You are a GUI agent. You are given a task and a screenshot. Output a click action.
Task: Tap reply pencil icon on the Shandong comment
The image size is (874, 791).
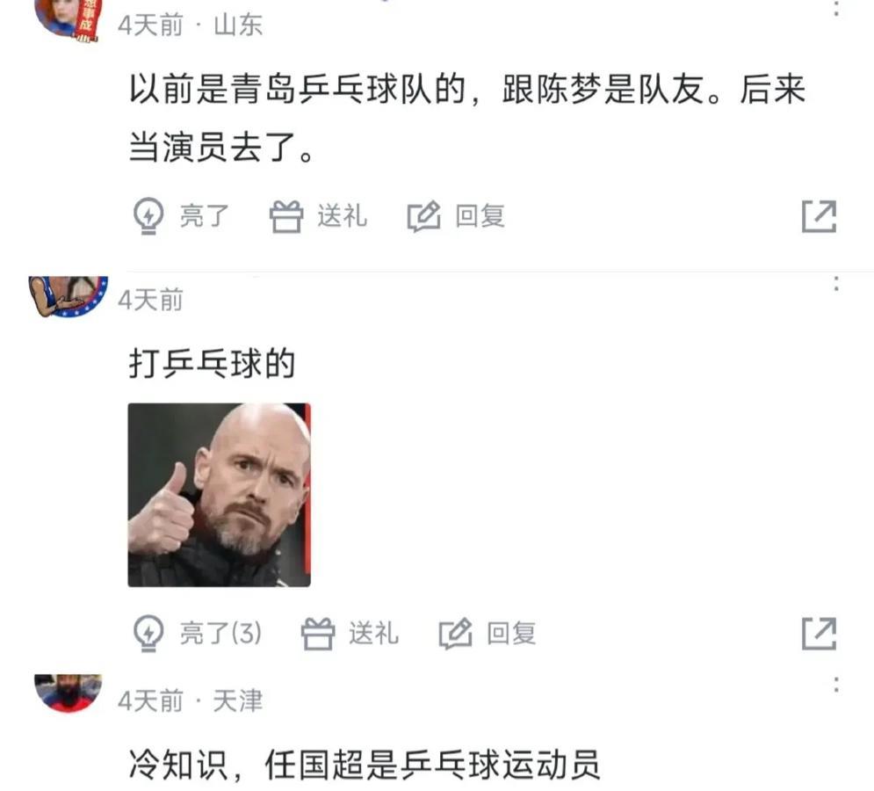click(x=423, y=216)
